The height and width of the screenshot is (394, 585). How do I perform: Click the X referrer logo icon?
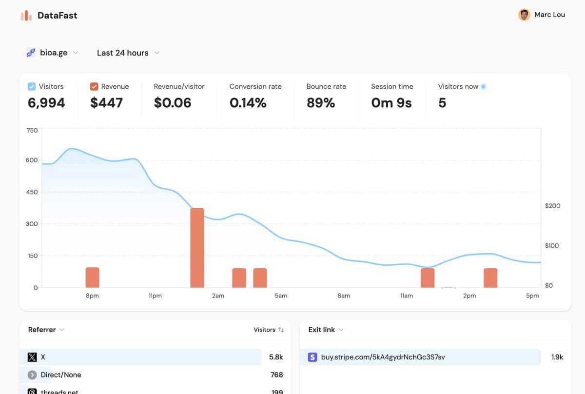[32, 357]
